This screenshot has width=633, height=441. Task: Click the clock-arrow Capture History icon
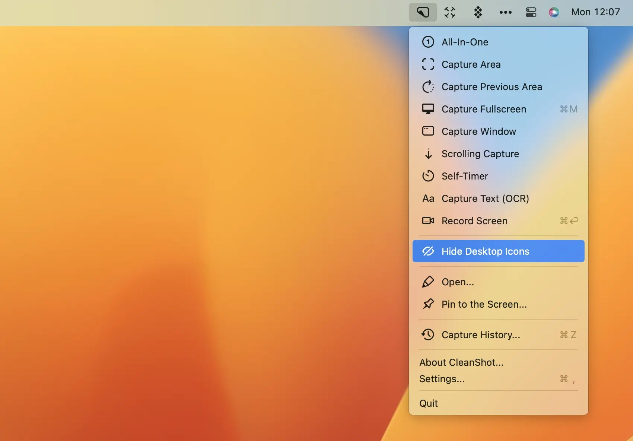click(428, 334)
